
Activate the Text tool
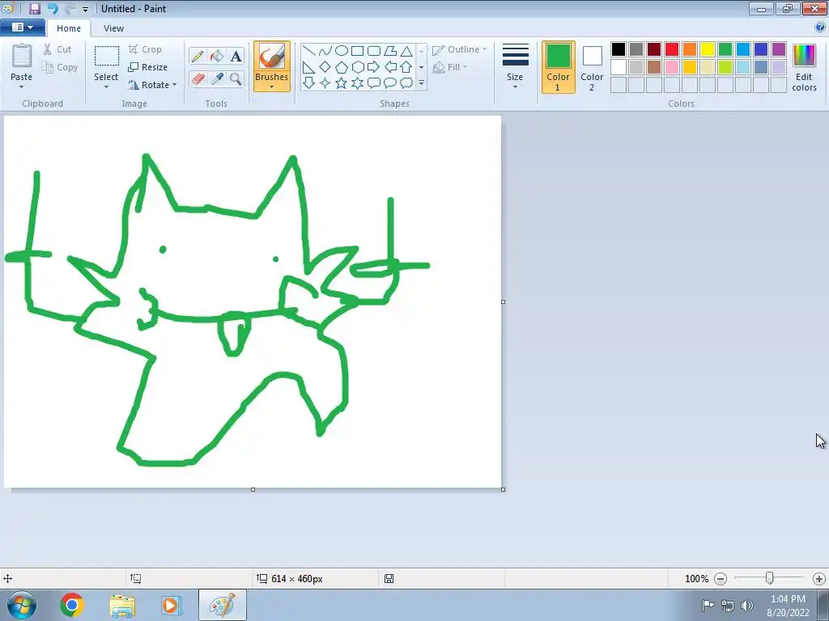coord(236,56)
